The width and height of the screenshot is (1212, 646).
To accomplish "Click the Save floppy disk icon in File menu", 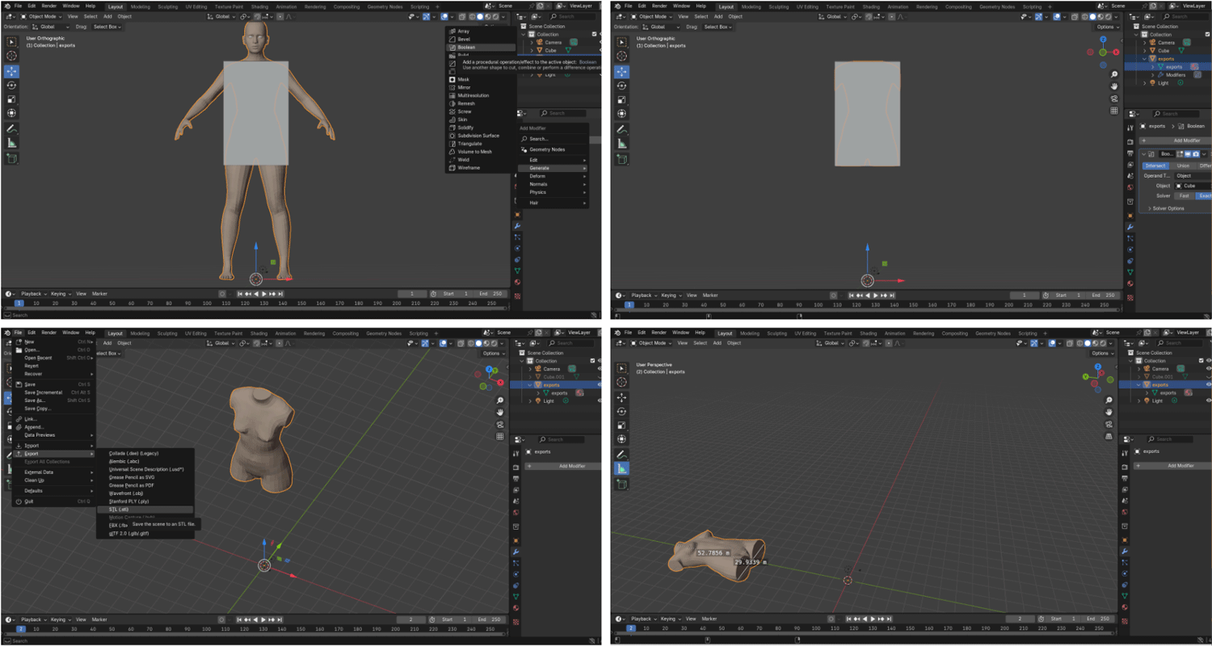I will click(19, 384).
